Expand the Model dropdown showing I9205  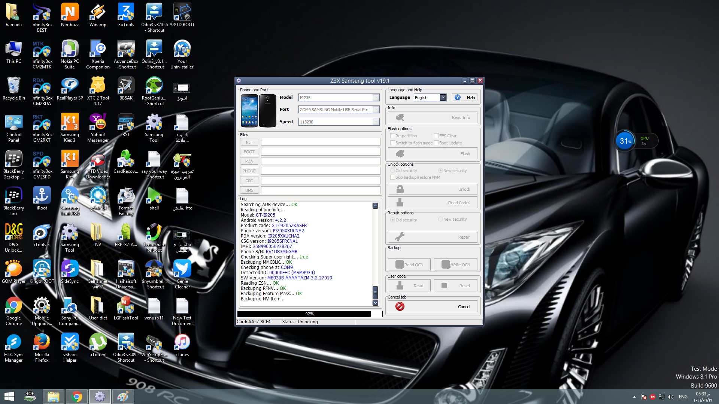tap(376, 98)
